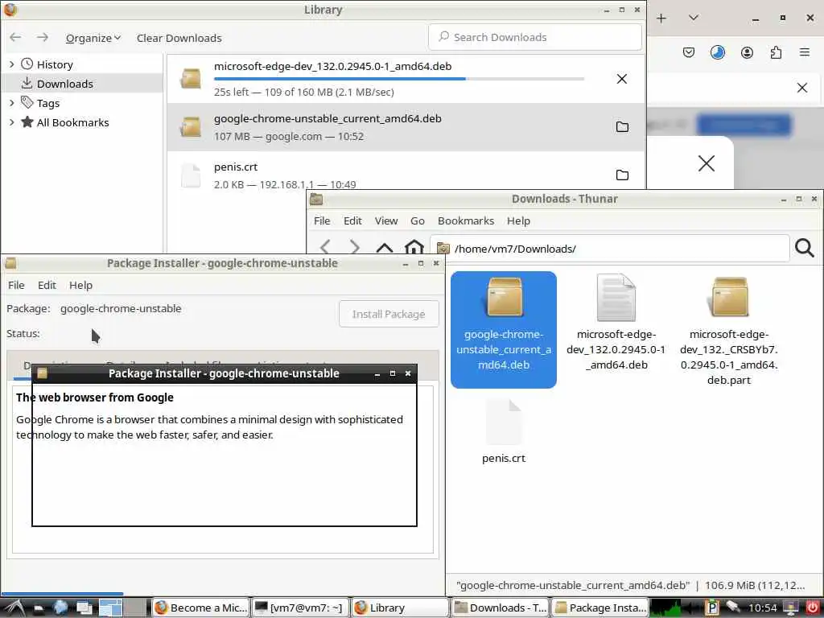Open Pocket icon in Firefox toolbar
824x618 pixels.
tap(689, 52)
